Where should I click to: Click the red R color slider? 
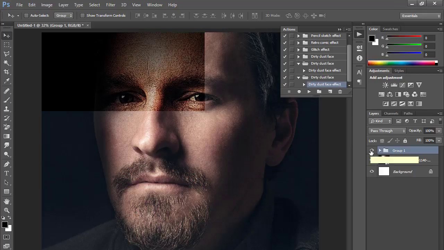click(x=404, y=36)
